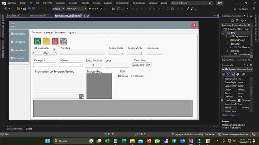The width and height of the screenshot is (259, 145).
Task: Click Seleccionar repositorio in status bar
Action: [x=234, y=134]
